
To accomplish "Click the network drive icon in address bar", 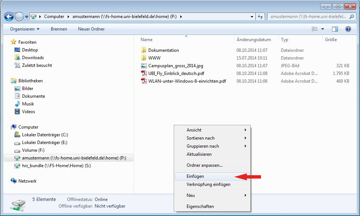I will pyautogui.click(x=33, y=17).
